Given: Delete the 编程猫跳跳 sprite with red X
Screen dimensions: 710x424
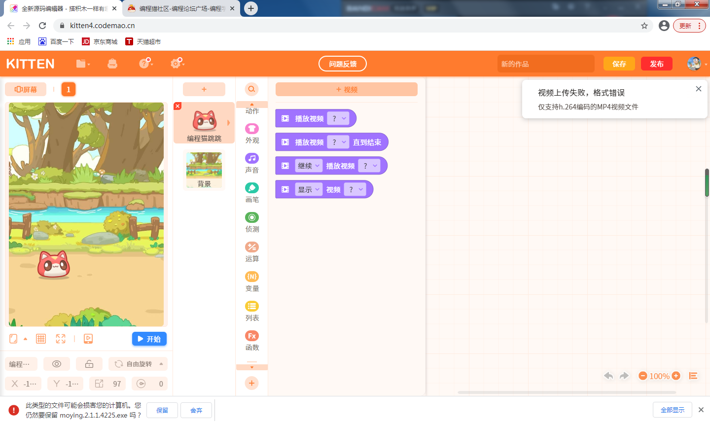Looking at the screenshot, I should [177, 106].
